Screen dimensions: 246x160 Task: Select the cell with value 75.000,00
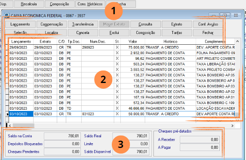133,47
